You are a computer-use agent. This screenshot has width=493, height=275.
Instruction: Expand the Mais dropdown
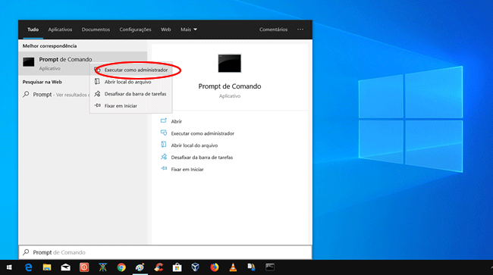[189, 30]
